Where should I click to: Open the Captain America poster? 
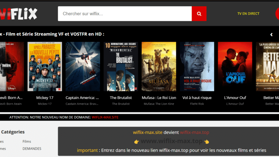[x=83, y=66]
